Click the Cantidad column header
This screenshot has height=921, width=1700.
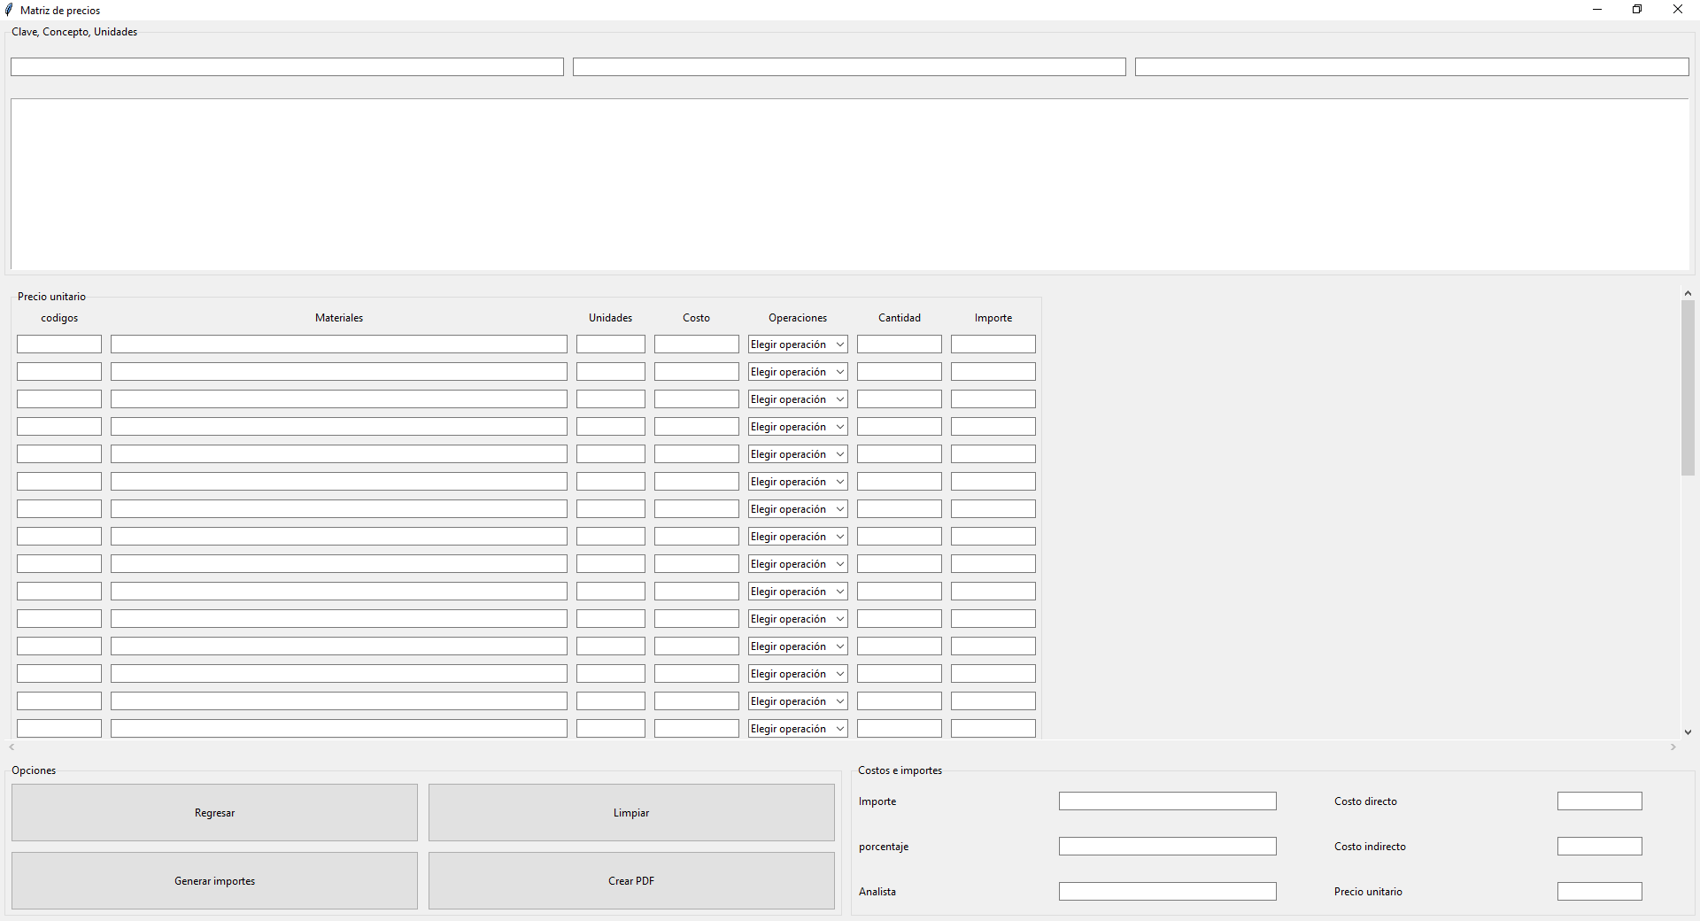900,318
